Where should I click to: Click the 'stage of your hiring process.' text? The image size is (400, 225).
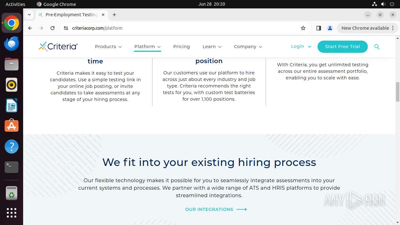pyautogui.click(x=95, y=99)
